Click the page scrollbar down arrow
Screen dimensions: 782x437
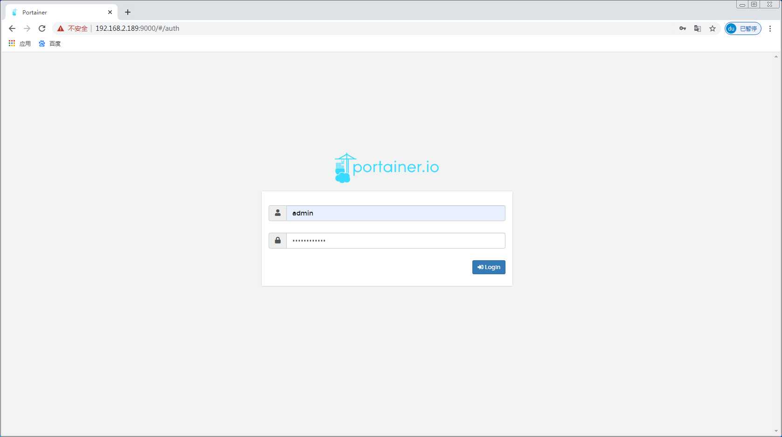776,431
